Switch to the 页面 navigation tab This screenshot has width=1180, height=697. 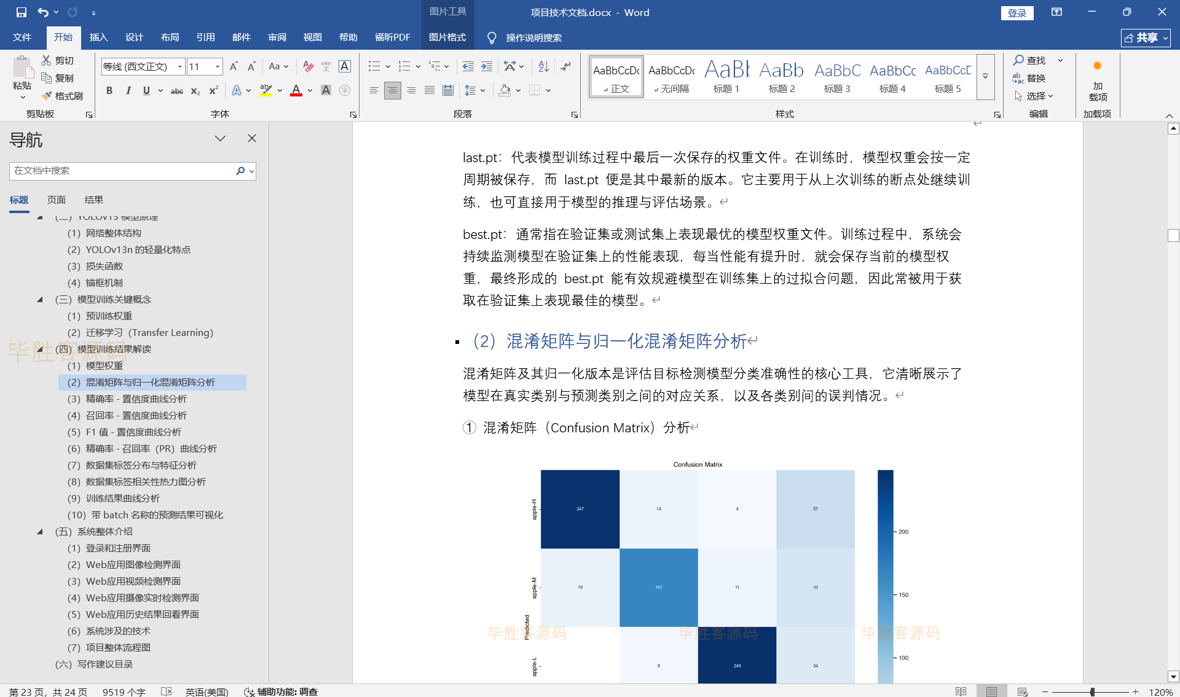coord(57,200)
